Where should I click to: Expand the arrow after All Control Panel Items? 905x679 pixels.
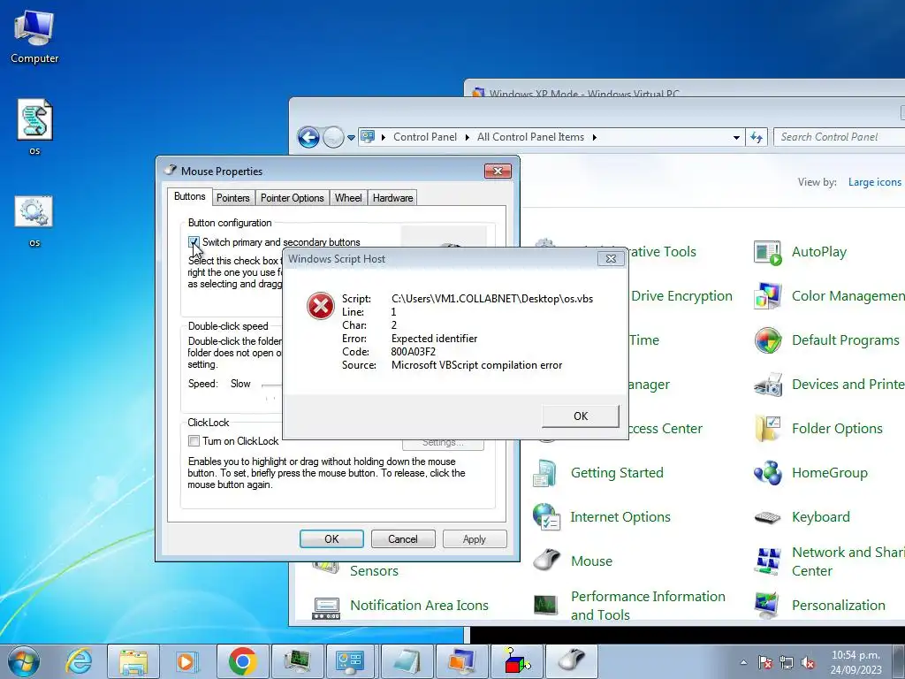pos(595,137)
